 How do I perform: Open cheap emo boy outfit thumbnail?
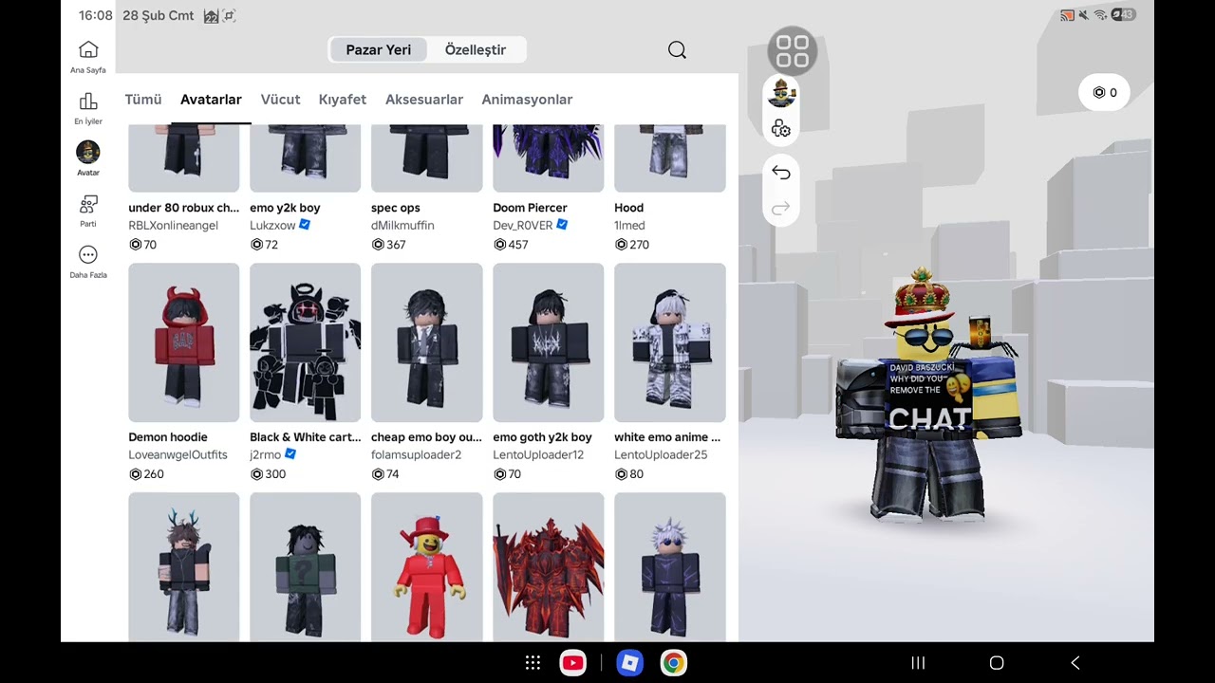pyautogui.click(x=427, y=342)
